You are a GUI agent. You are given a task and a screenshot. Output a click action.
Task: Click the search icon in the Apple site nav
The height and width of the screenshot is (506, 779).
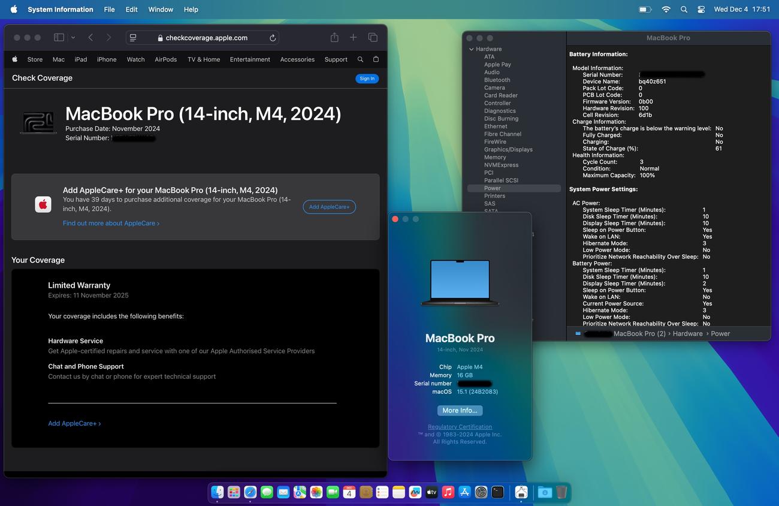(x=360, y=59)
